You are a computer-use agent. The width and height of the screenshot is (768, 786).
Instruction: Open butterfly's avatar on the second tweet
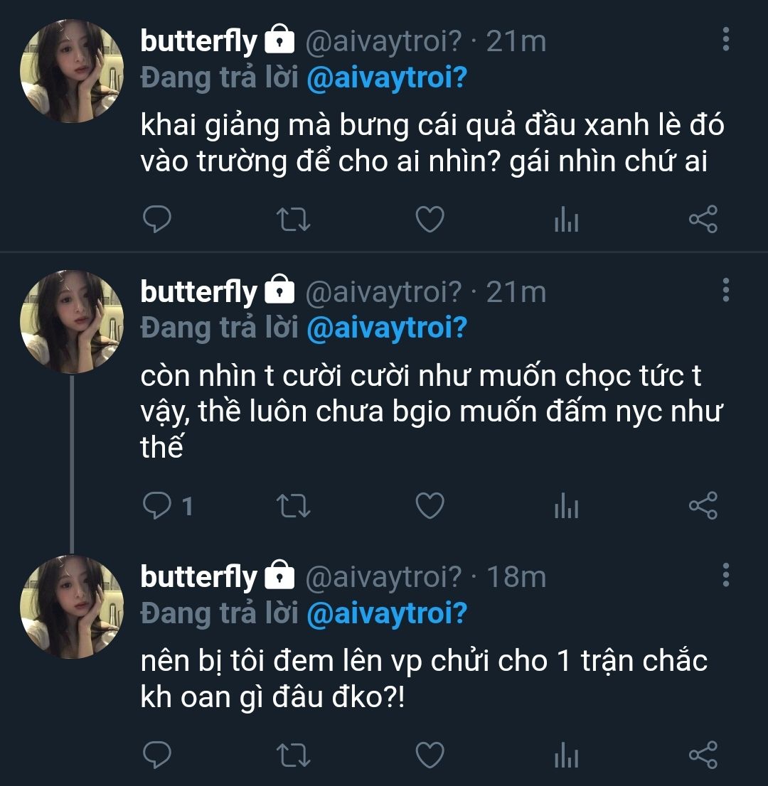click(71, 322)
